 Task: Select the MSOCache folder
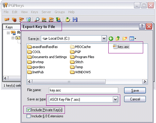pyautogui.click(x=80, y=47)
